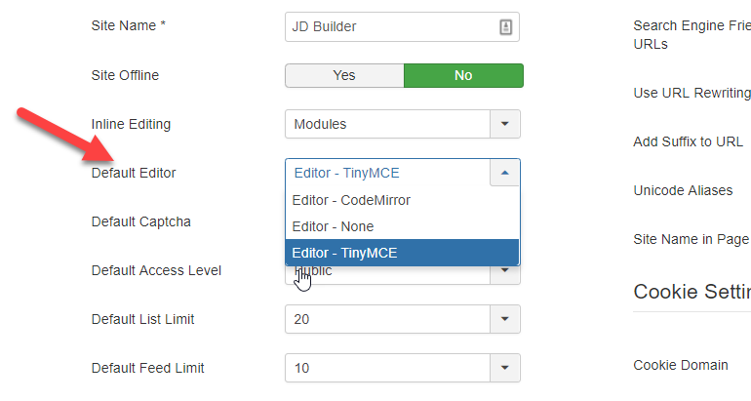751x401 pixels.
Task: Expand the Default Feed Limit dropdown arrow
Action: click(505, 368)
